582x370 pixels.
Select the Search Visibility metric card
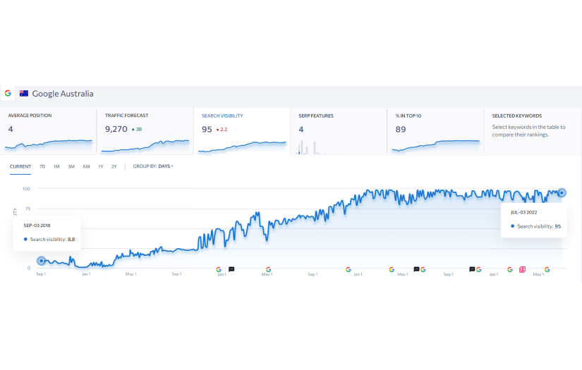click(x=242, y=130)
